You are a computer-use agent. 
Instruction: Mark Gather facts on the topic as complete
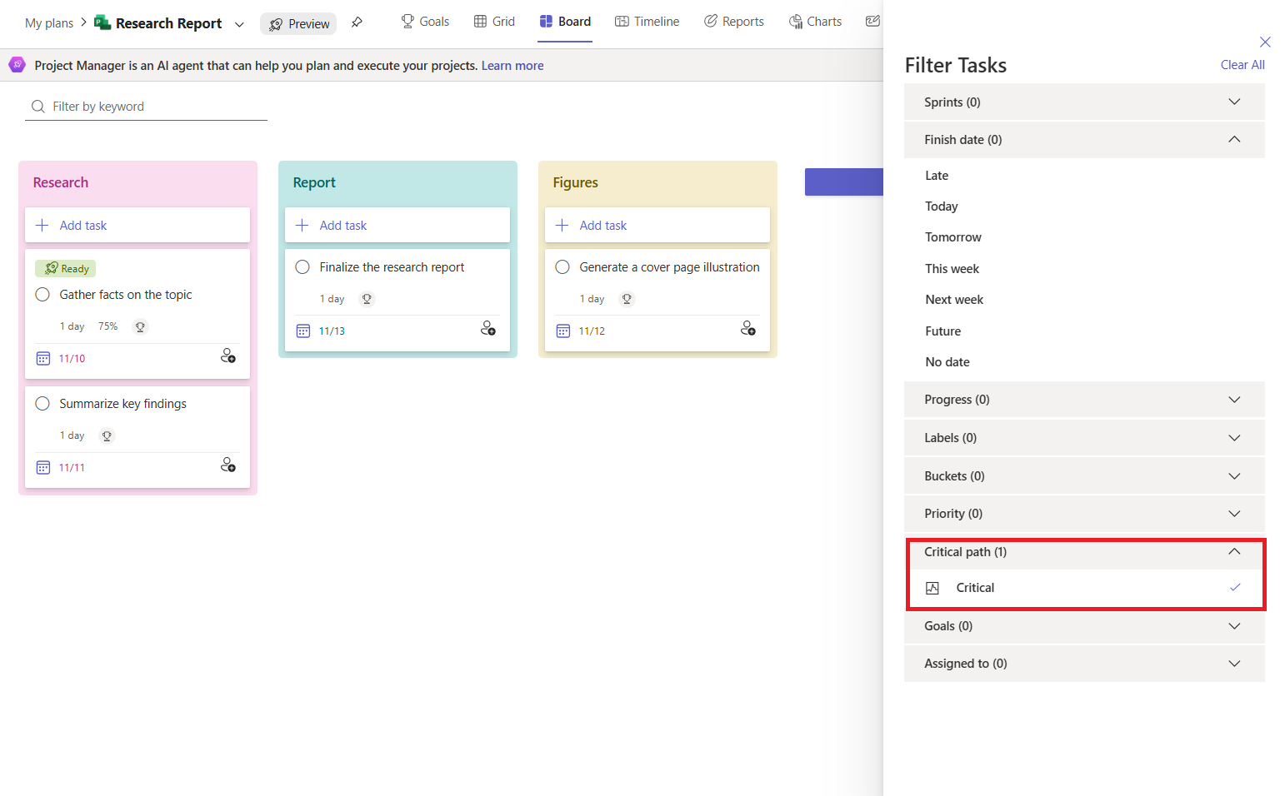coord(42,294)
